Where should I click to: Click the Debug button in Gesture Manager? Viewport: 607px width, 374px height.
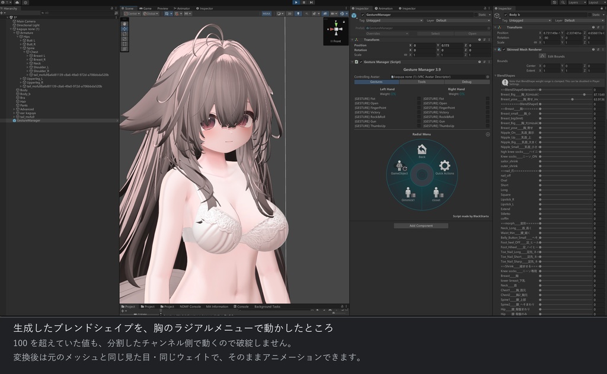click(467, 82)
